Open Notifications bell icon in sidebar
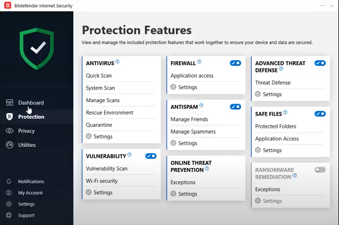The width and height of the screenshot is (339, 225). click(x=8, y=181)
